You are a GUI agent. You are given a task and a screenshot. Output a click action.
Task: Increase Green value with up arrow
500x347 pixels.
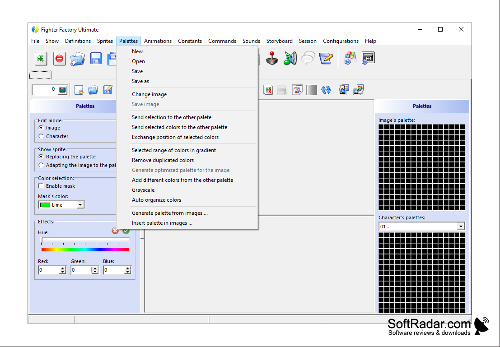pyautogui.click(x=95, y=268)
